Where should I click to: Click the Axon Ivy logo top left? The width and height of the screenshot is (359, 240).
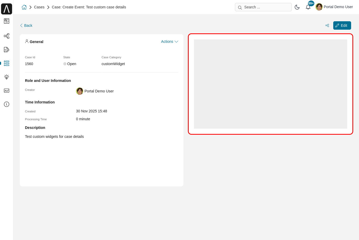coord(7,9)
